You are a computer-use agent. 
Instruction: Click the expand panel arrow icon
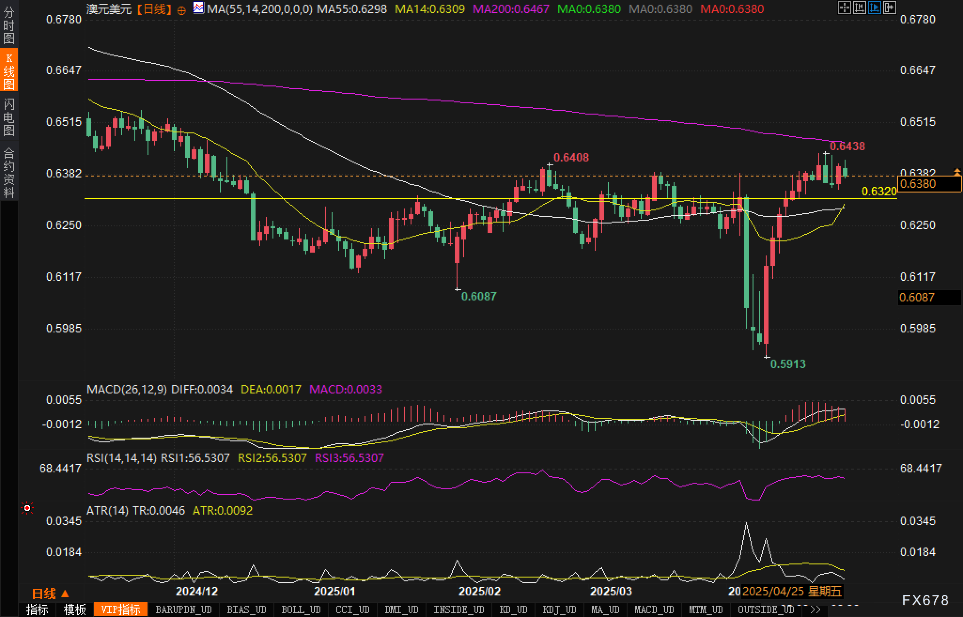tap(889, 8)
